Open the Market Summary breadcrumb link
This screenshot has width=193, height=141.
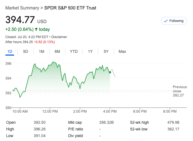coord(22,8)
